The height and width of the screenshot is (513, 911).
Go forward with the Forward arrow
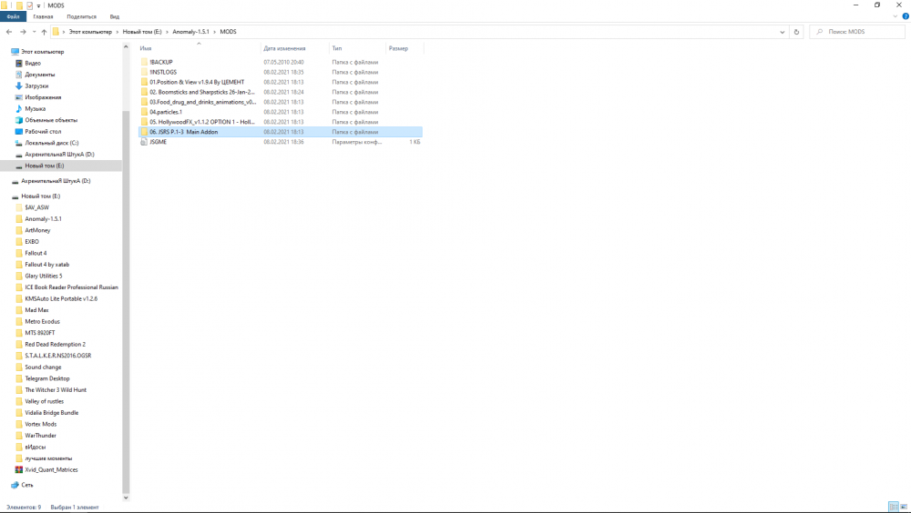23,32
